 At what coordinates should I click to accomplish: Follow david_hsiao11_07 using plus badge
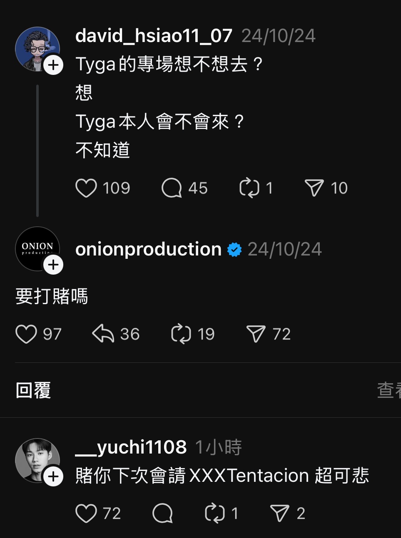click(x=53, y=65)
